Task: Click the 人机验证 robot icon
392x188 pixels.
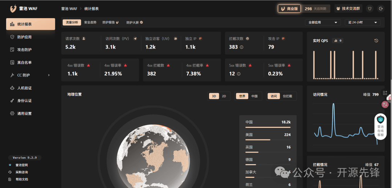Action: (x=12, y=88)
